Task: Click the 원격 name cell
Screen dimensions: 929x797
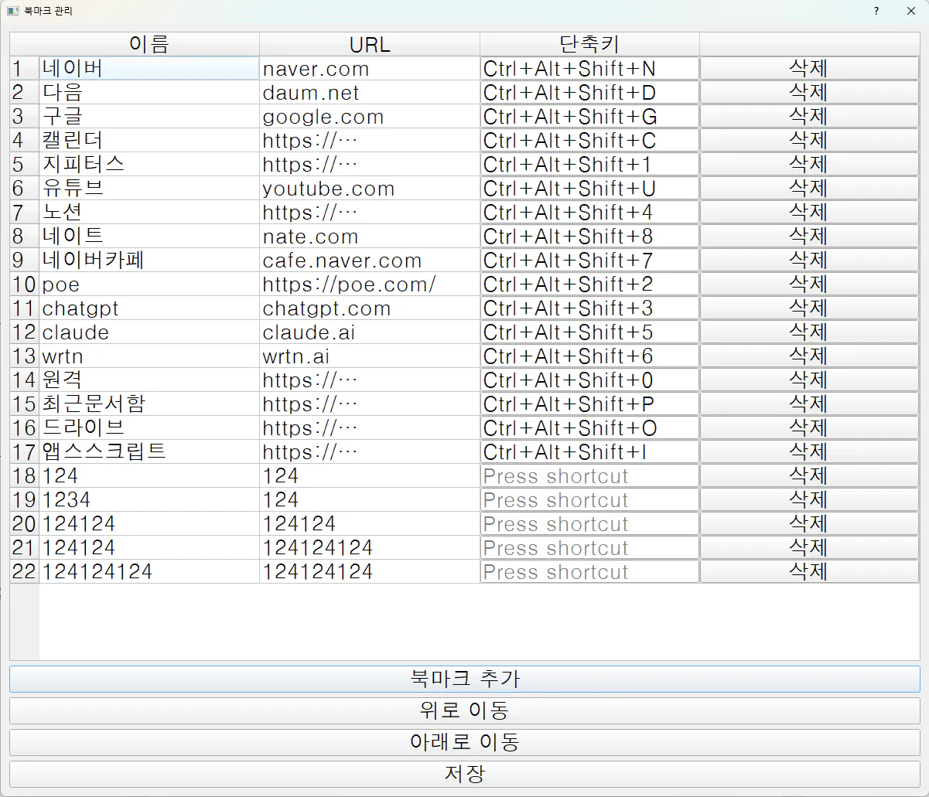Action: coord(149,380)
